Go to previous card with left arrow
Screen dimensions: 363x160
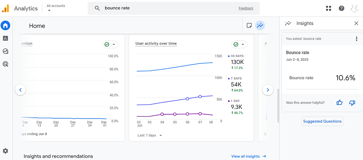tap(21, 90)
